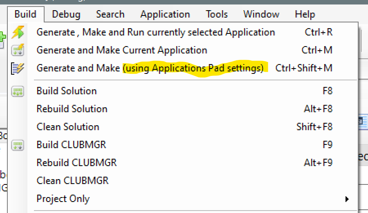
Task: Select Rebuild CLUBMGR
Action: coord(76,163)
